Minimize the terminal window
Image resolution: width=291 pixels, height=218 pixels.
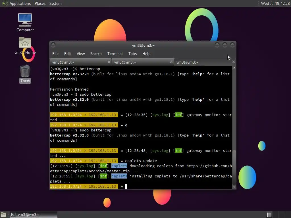217,45
